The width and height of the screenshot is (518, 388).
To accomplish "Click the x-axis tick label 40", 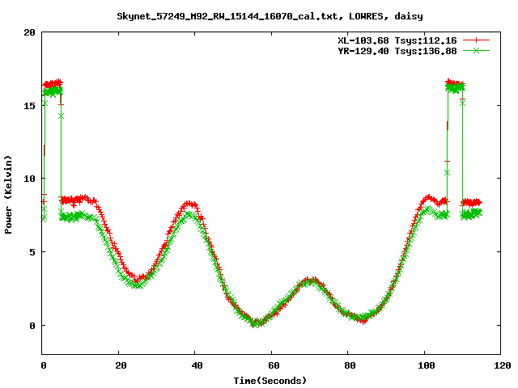I will click(x=197, y=365).
